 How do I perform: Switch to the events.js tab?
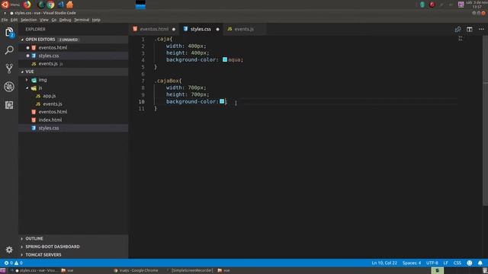[244, 29]
